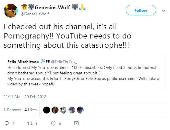Follow the Genesius Wolf account
Viewport: 170px width, 130px height.
tap(141, 10)
